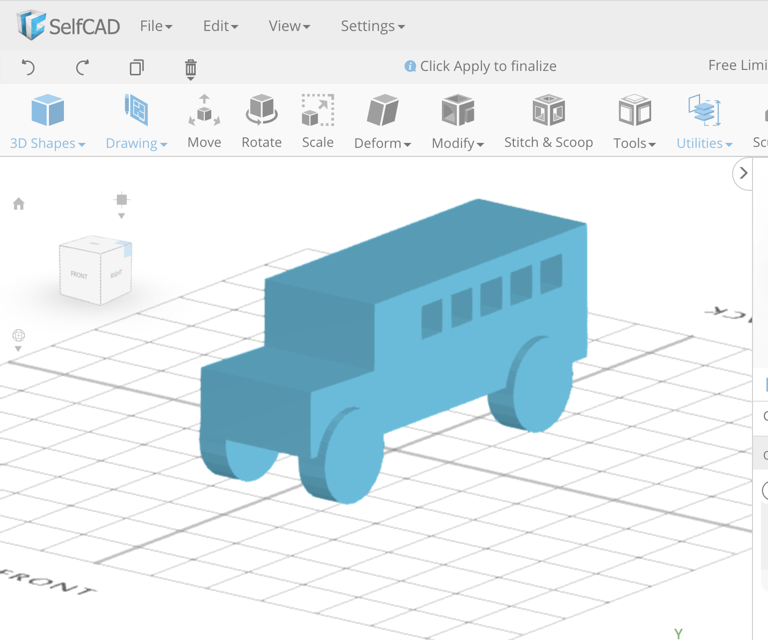Click the Copy icon in the toolbar
The width and height of the screenshot is (768, 640).
pyautogui.click(x=137, y=67)
